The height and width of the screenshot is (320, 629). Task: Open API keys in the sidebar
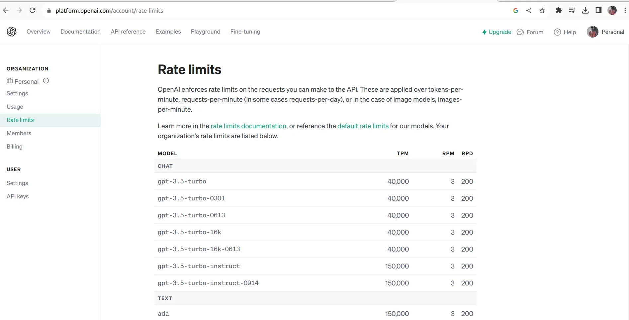coord(18,196)
